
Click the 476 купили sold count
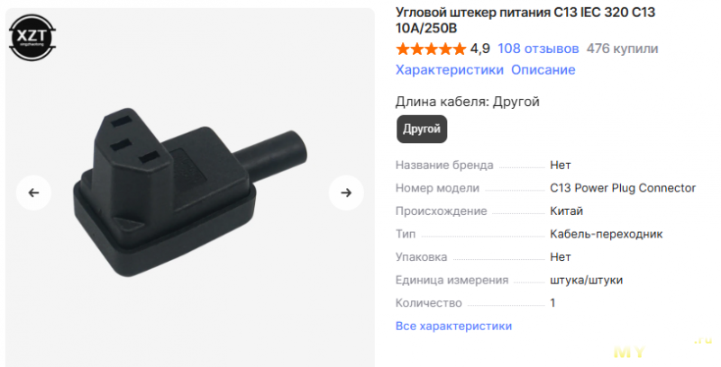(622, 49)
